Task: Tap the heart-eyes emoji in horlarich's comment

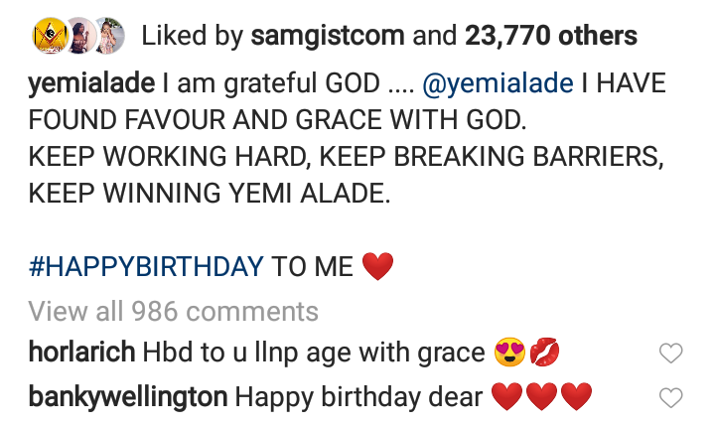Action: [511, 353]
